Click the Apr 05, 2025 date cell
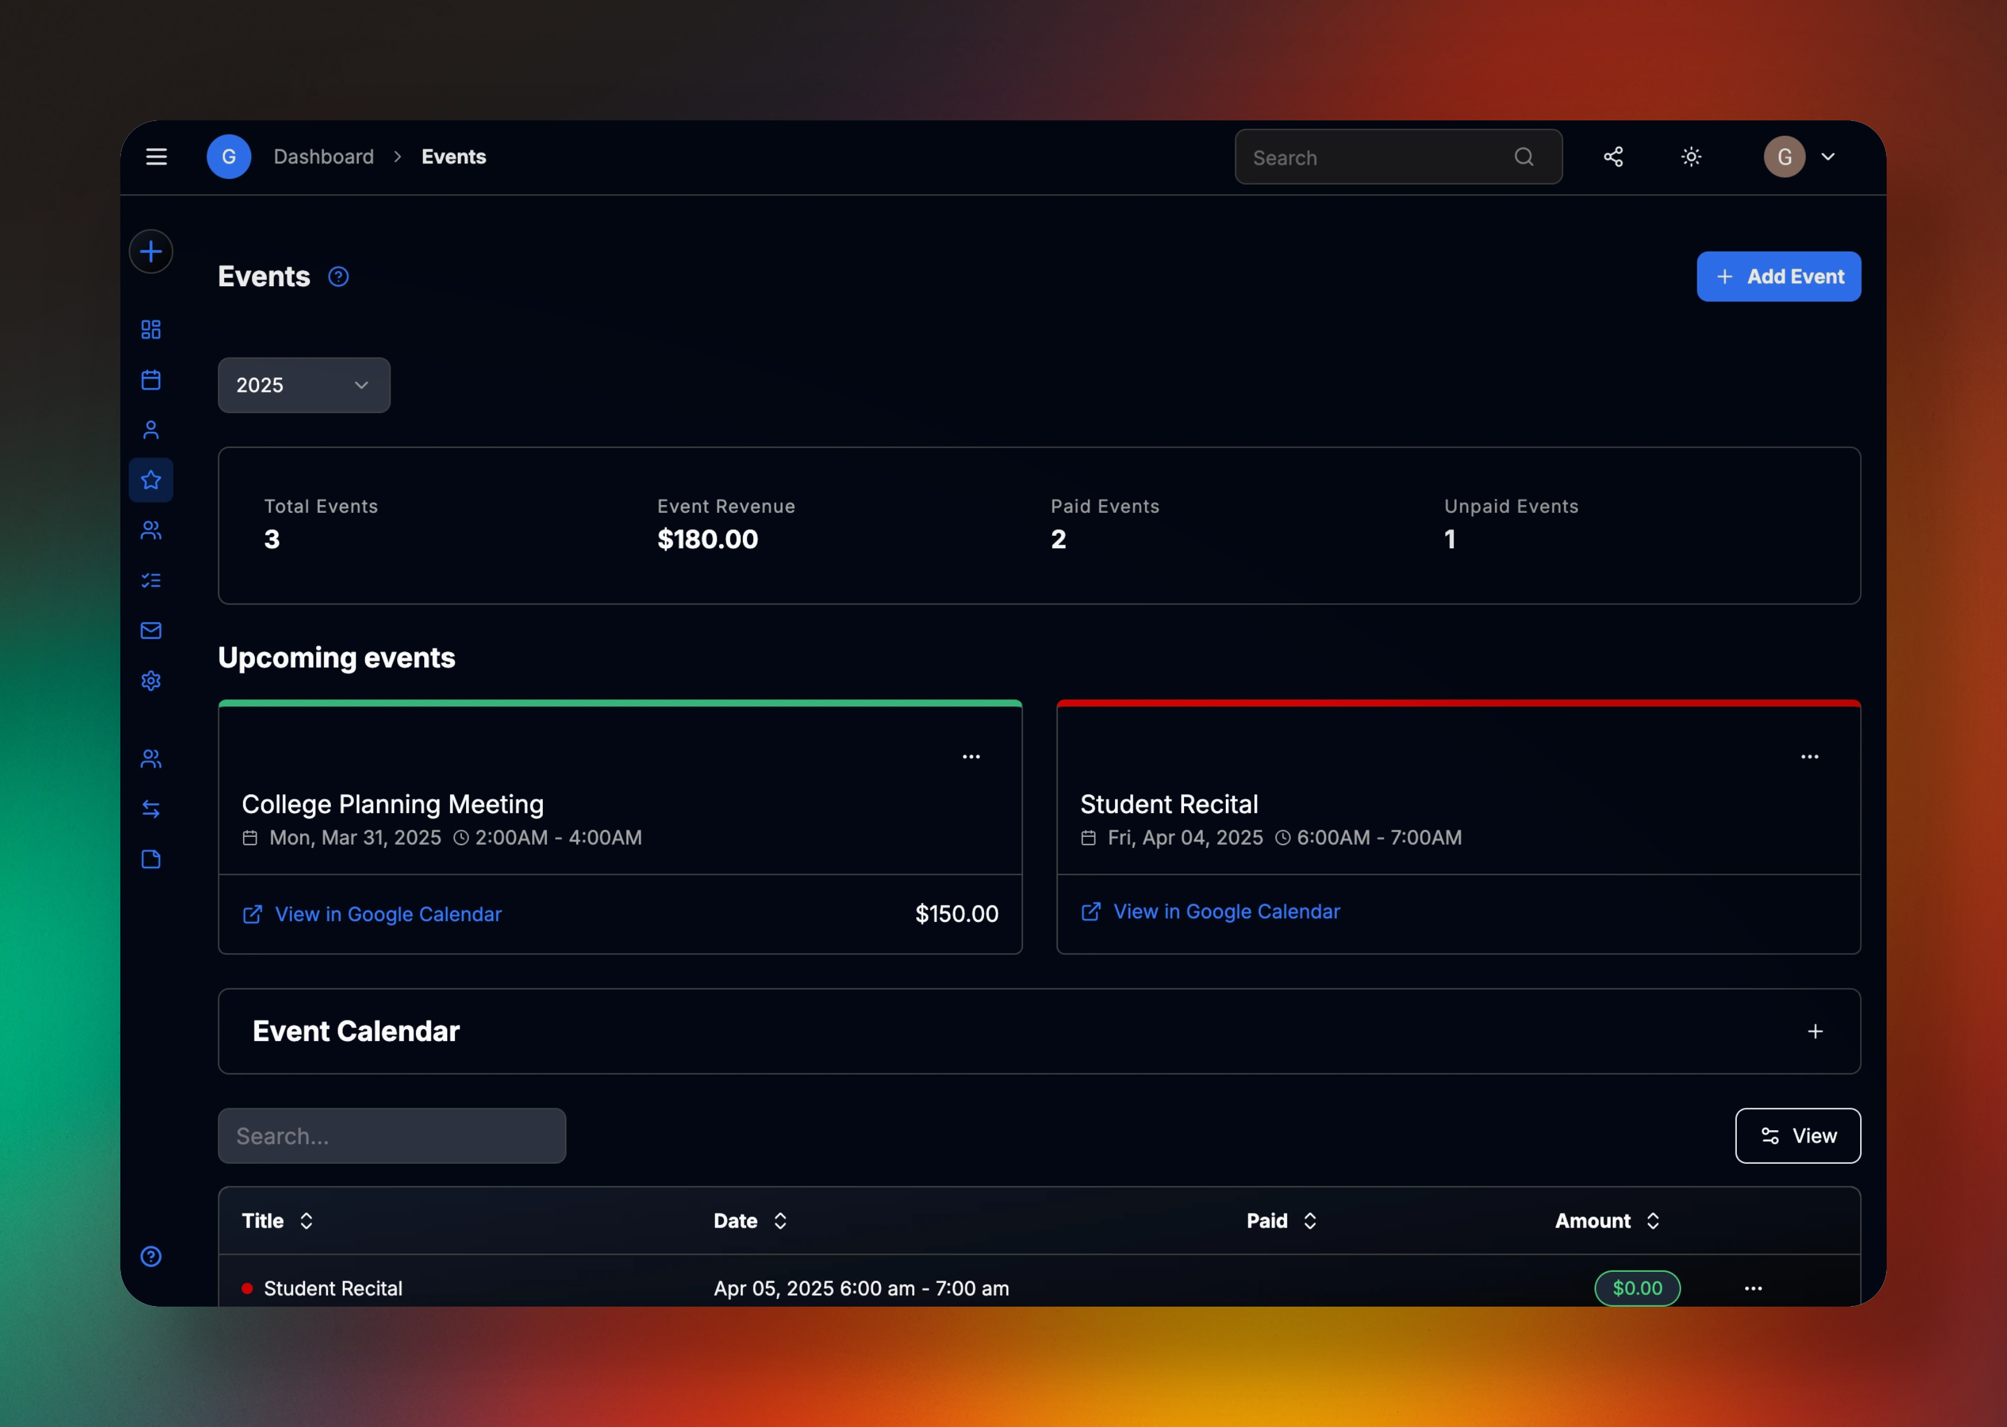Screen dimensions: 2007x1427 [861, 1288]
